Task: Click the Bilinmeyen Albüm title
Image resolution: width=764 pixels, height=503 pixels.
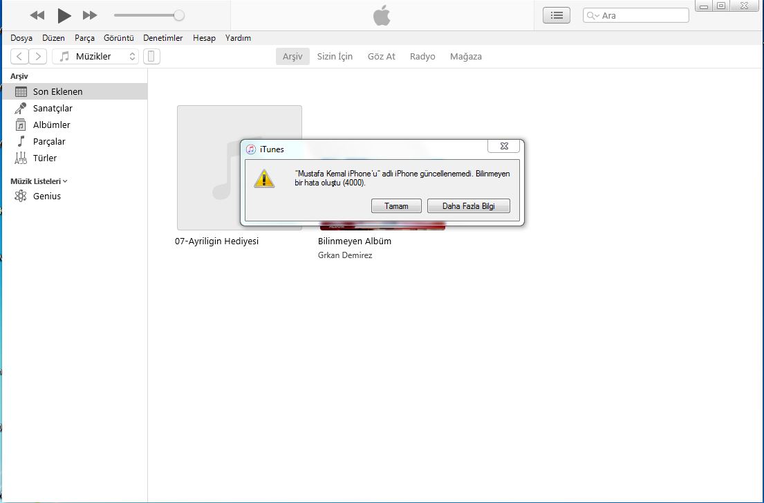Action: [355, 241]
